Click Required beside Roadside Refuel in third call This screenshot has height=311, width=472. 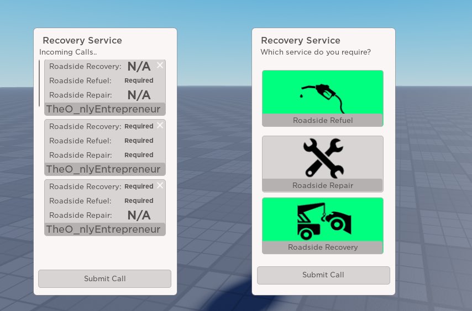(x=139, y=201)
